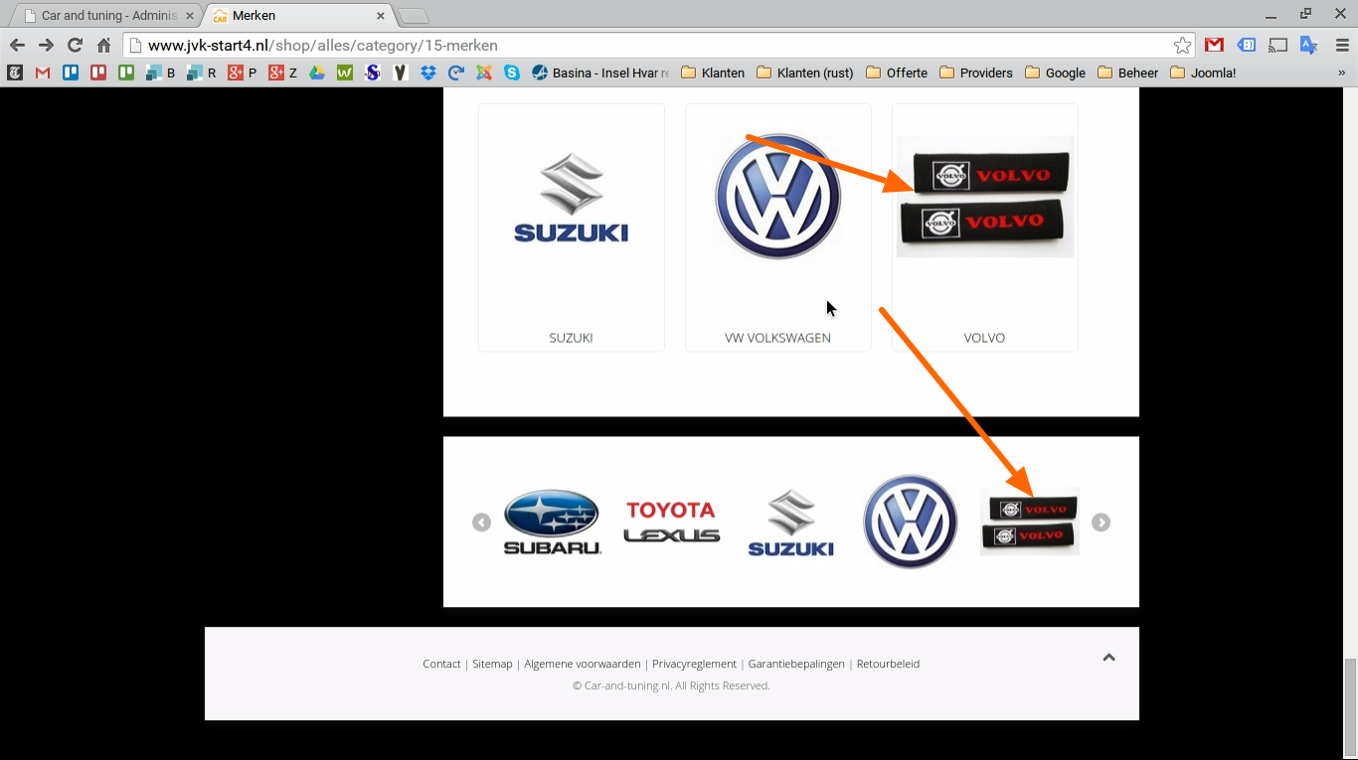Click the Cast extension icon
Viewport: 1358px width, 760px height.
point(1278,45)
